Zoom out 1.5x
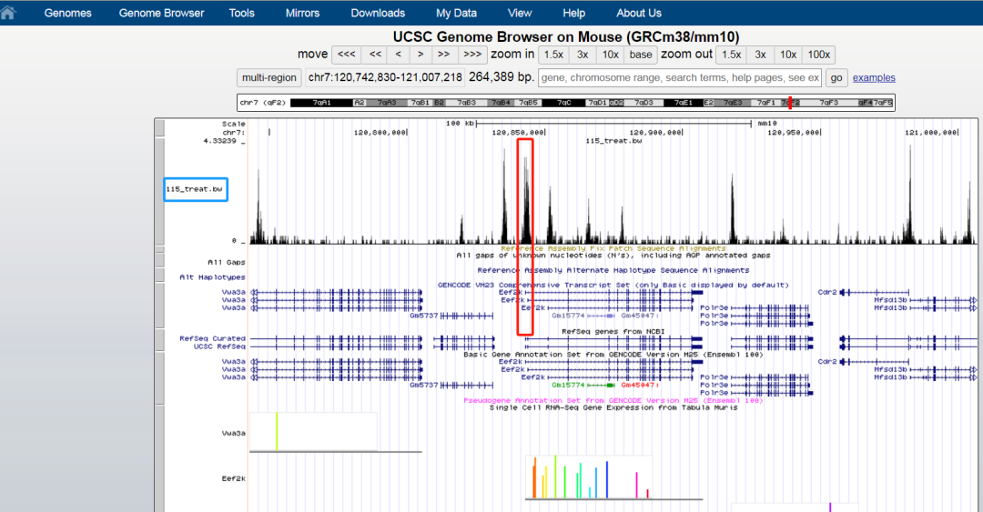Viewport: 983px width, 512px height. tap(732, 55)
